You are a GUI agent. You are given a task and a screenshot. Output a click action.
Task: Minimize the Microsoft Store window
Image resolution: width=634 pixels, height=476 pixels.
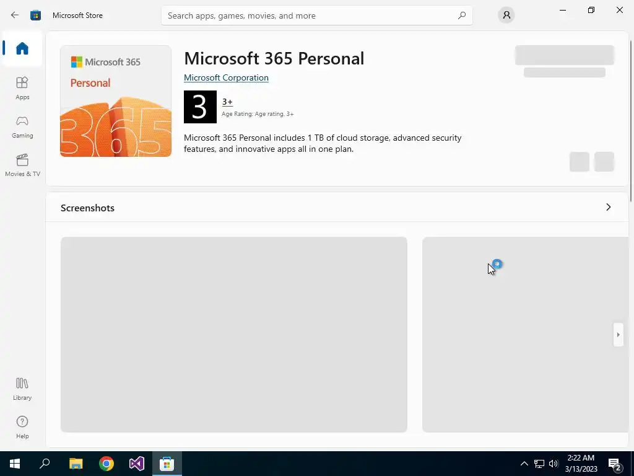click(x=562, y=10)
